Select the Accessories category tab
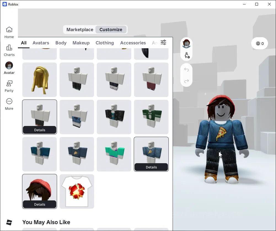 tap(133, 43)
